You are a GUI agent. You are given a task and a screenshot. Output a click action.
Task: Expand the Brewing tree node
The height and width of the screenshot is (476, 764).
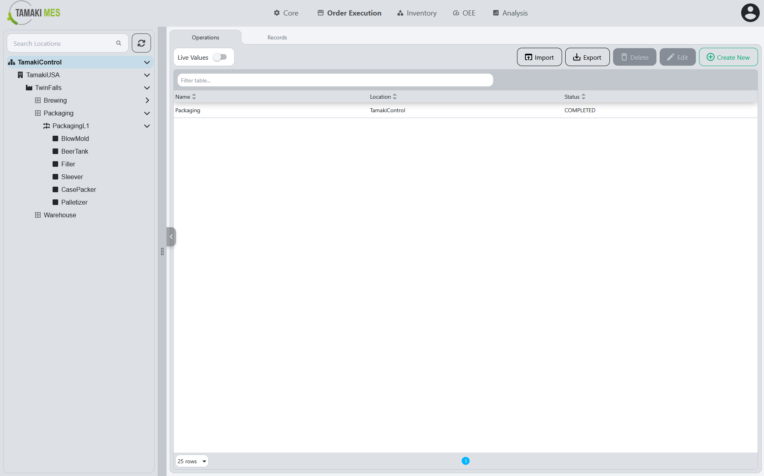(x=147, y=100)
